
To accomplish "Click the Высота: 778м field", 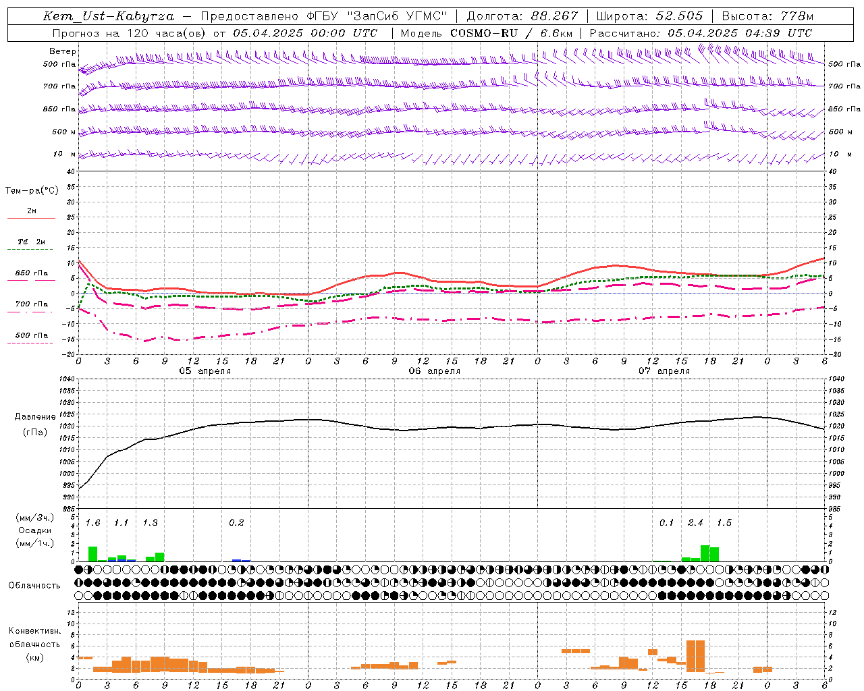I will (x=767, y=16).
